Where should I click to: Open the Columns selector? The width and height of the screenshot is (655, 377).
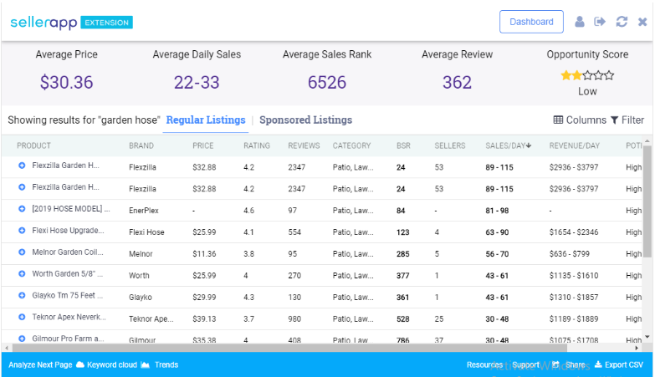[x=579, y=120]
